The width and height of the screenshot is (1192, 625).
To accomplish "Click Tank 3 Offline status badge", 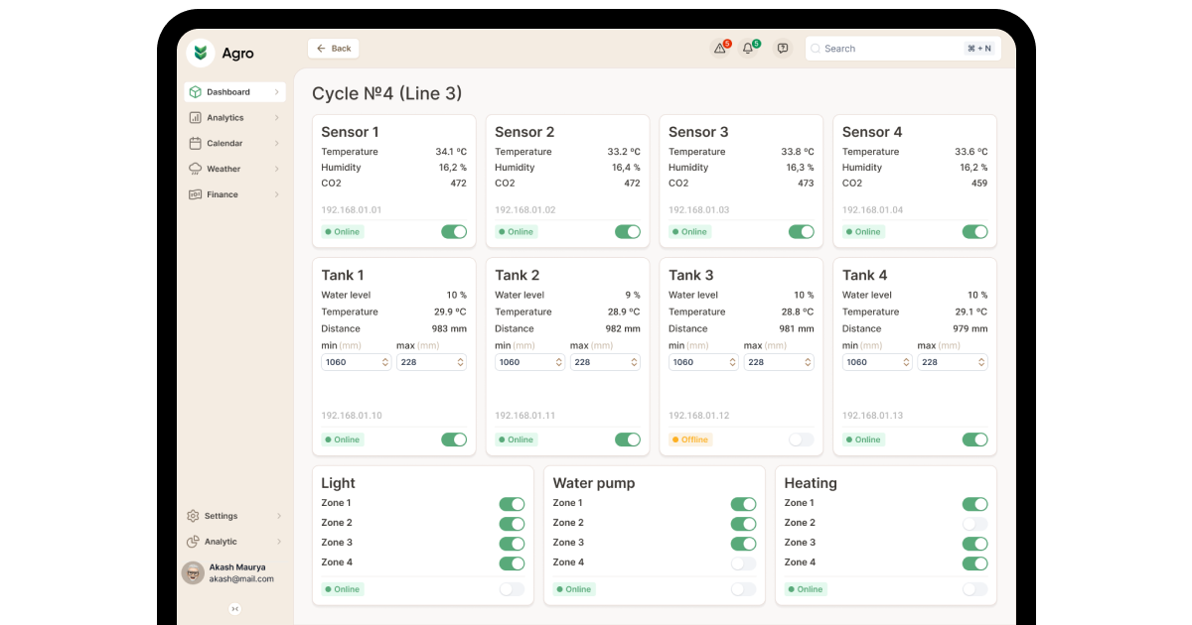I will pos(690,439).
